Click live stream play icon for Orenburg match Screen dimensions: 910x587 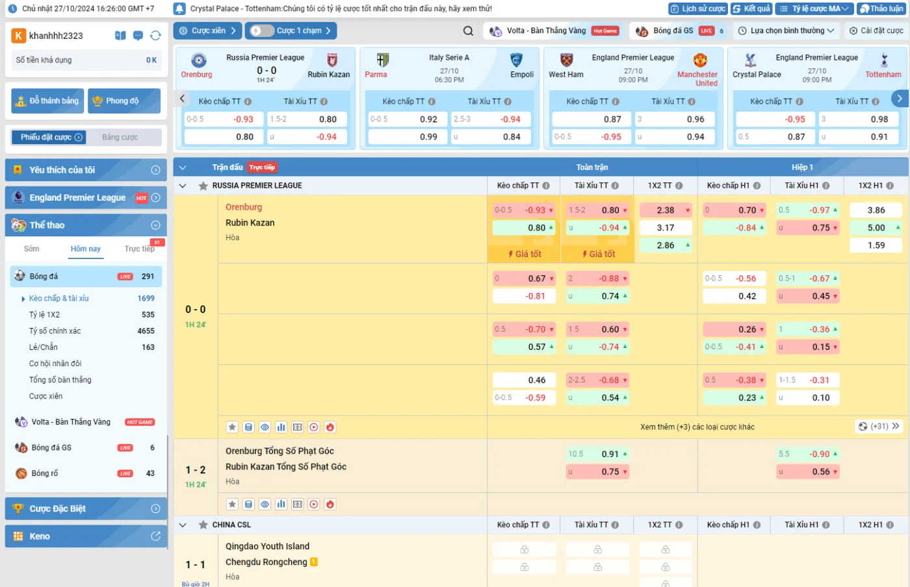click(x=314, y=427)
